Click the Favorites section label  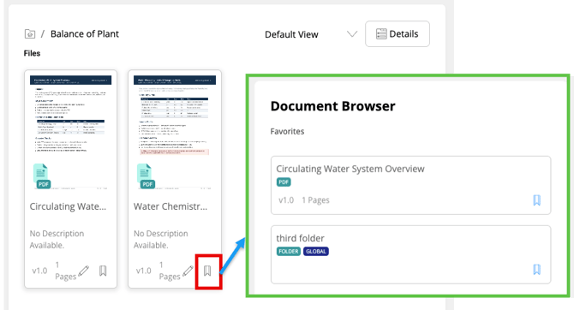click(287, 131)
